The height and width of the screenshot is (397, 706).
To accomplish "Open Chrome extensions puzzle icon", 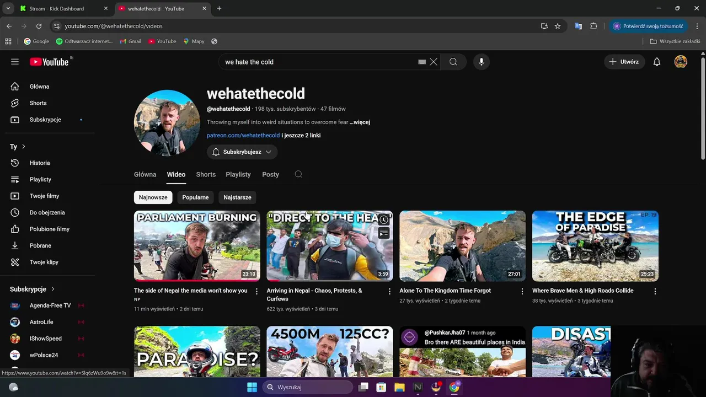I will coord(593,26).
